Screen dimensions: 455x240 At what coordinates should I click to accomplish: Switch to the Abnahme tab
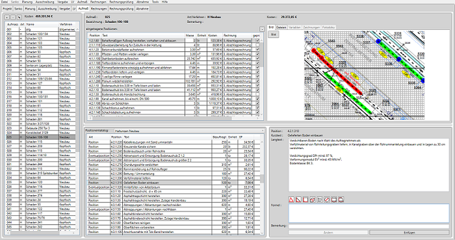tap(142, 8)
